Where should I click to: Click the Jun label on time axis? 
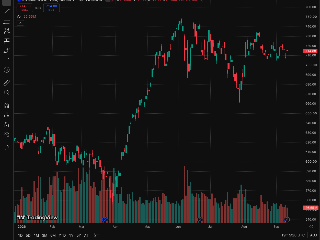click(178, 226)
